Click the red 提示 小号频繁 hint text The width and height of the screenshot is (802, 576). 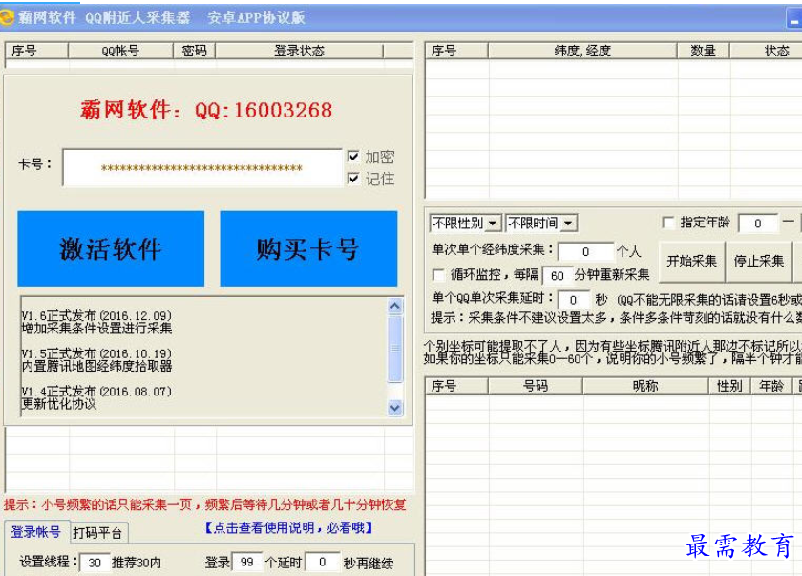point(205,505)
